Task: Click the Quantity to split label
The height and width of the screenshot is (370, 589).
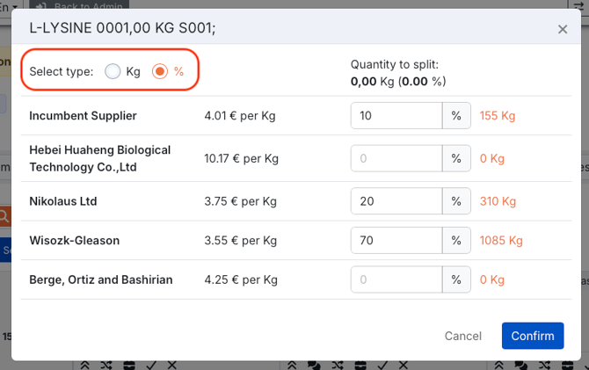Action: click(x=394, y=64)
